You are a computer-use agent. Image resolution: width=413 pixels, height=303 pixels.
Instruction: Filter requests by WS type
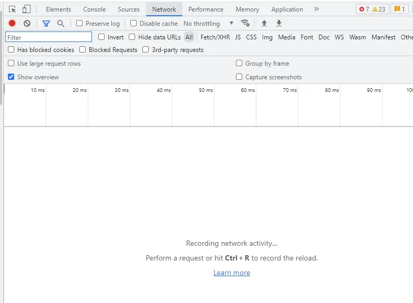tap(339, 37)
